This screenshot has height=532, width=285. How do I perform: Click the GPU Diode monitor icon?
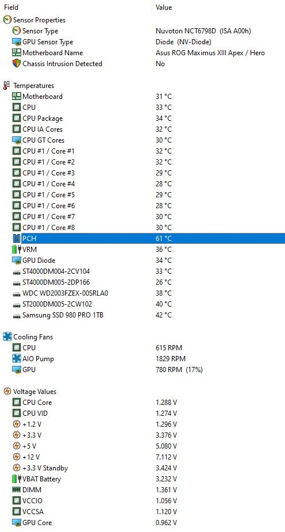[17, 260]
